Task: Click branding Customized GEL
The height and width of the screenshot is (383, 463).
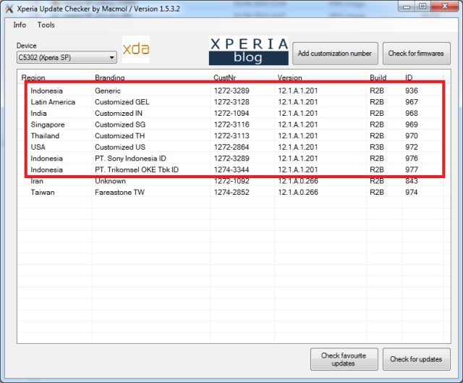Action: point(122,102)
